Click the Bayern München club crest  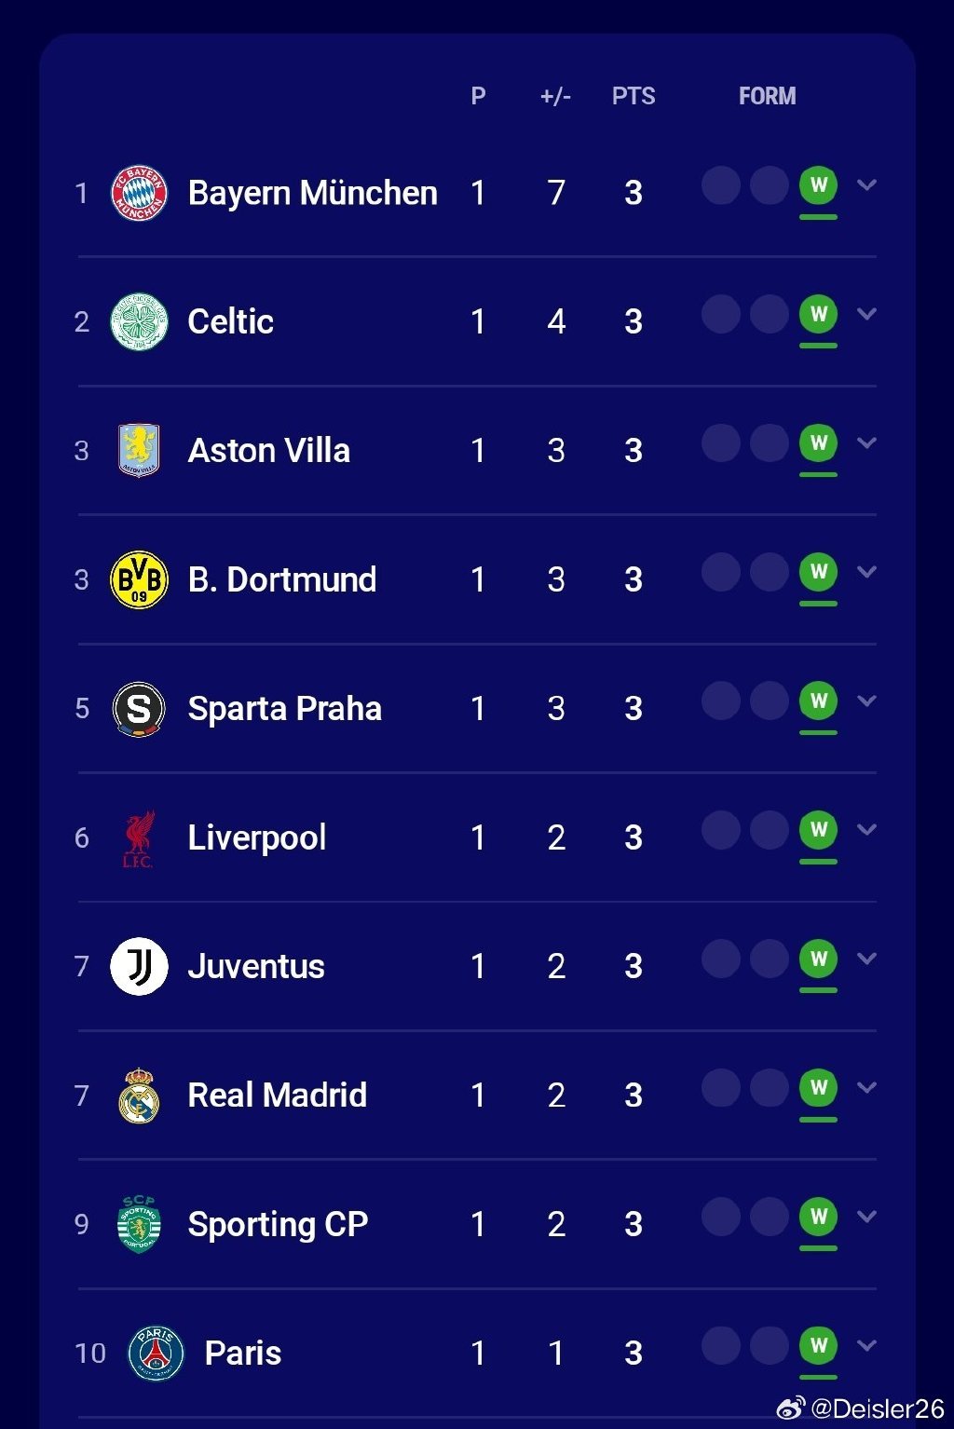point(139,193)
